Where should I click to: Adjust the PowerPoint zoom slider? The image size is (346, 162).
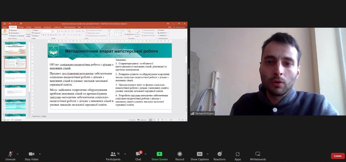click(171, 120)
